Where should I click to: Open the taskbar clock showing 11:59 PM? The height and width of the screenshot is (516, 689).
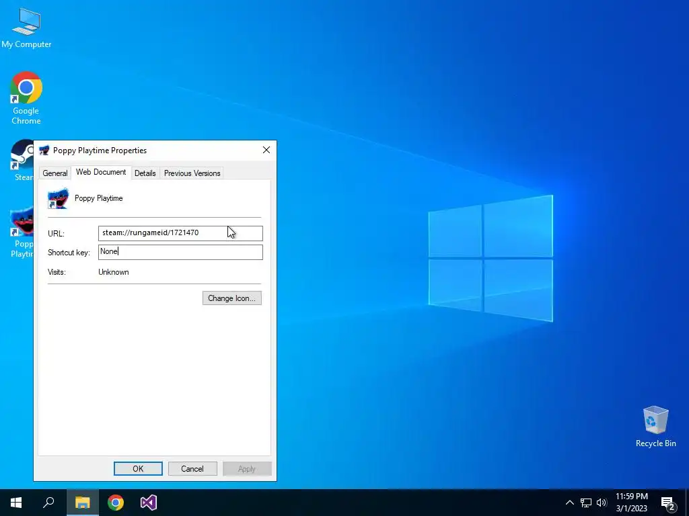pyautogui.click(x=631, y=503)
